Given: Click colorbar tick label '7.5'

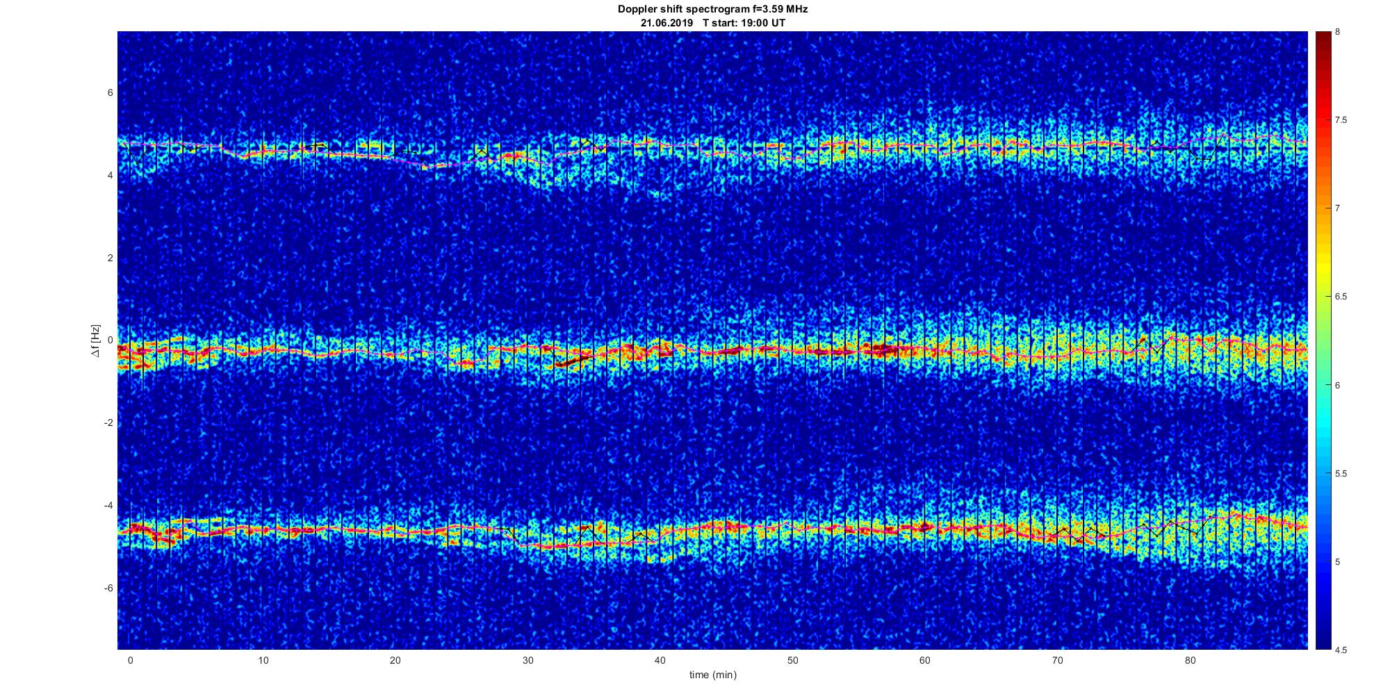Looking at the screenshot, I should 1341,120.
